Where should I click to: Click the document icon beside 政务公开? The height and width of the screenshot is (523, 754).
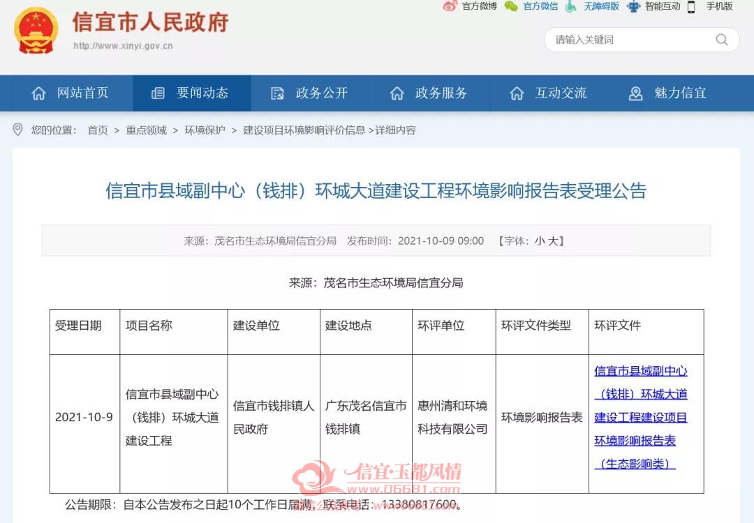(277, 93)
